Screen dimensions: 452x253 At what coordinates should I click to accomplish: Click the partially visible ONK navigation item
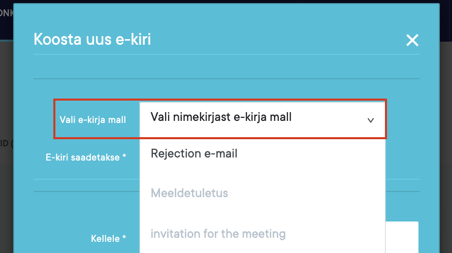[6, 14]
